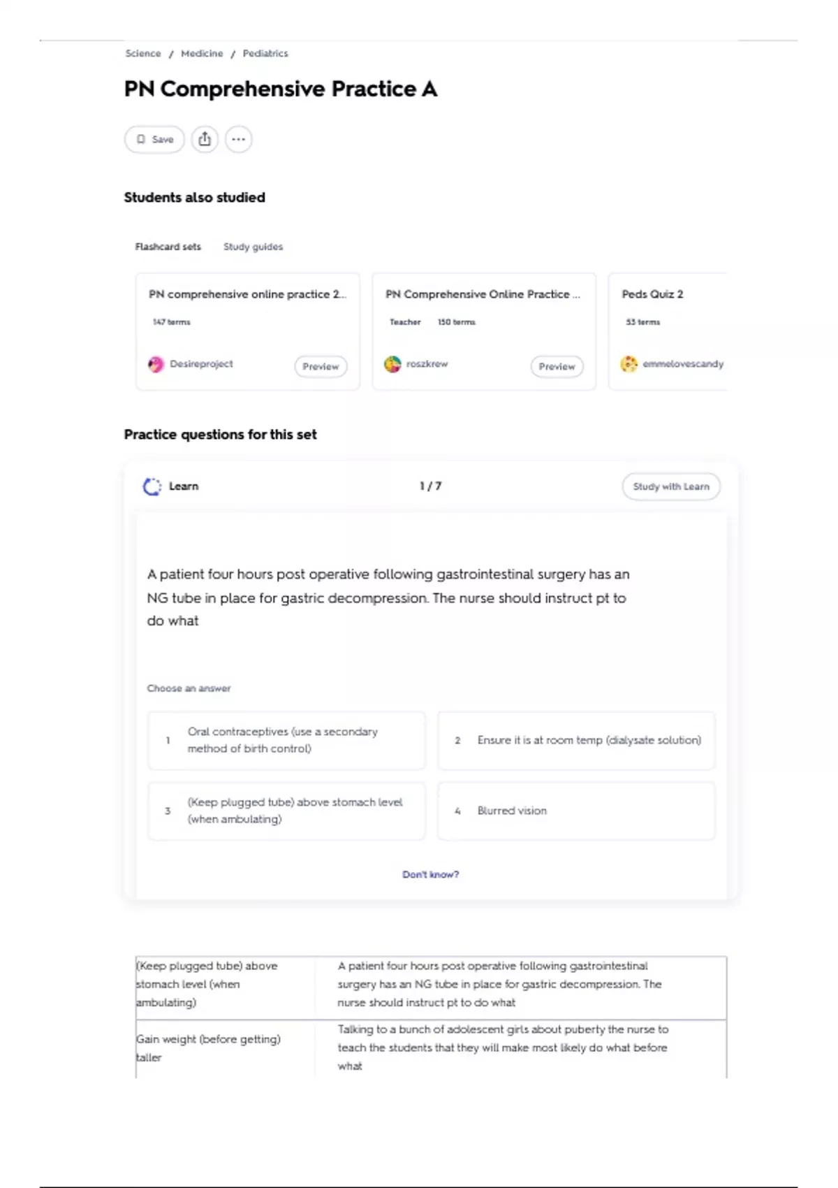Viewport: 838px width, 1188px height.
Task: Click Desireproject's avatar icon
Action: [156, 364]
